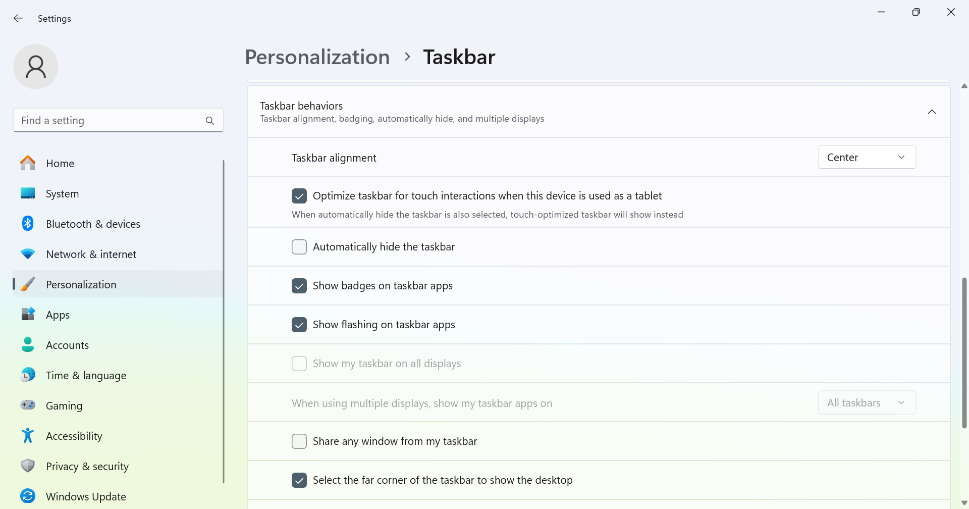This screenshot has height=509, width=969.
Task: Open the Taskbar alignment Center dropdown
Action: pyautogui.click(x=867, y=158)
